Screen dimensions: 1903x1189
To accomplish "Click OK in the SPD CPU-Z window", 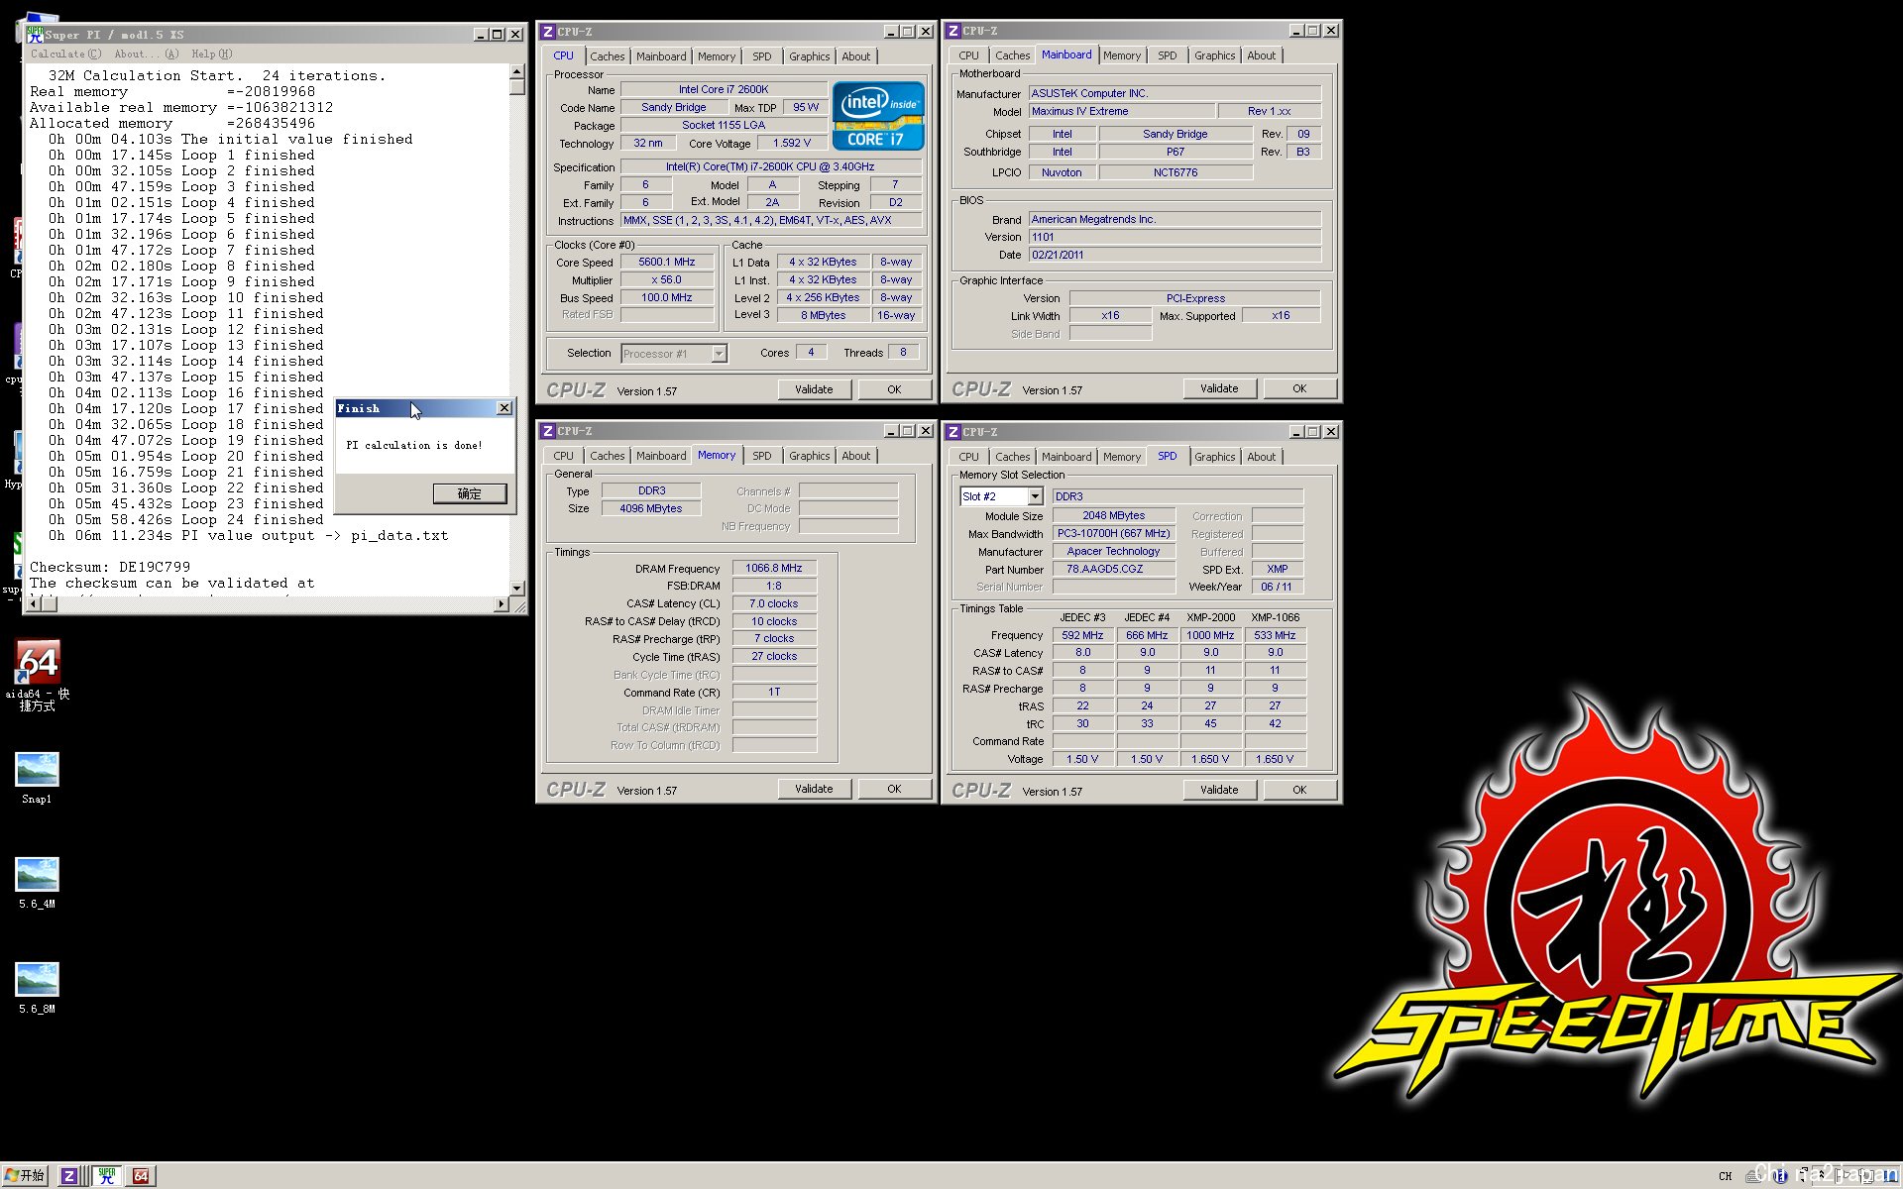I will [x=1299, y=790].
